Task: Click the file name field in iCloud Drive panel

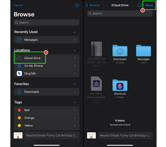Action: (125, 135)
